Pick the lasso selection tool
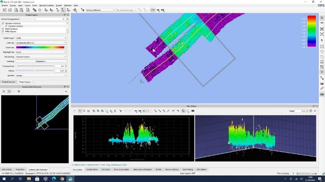 [x=322, y=57]
